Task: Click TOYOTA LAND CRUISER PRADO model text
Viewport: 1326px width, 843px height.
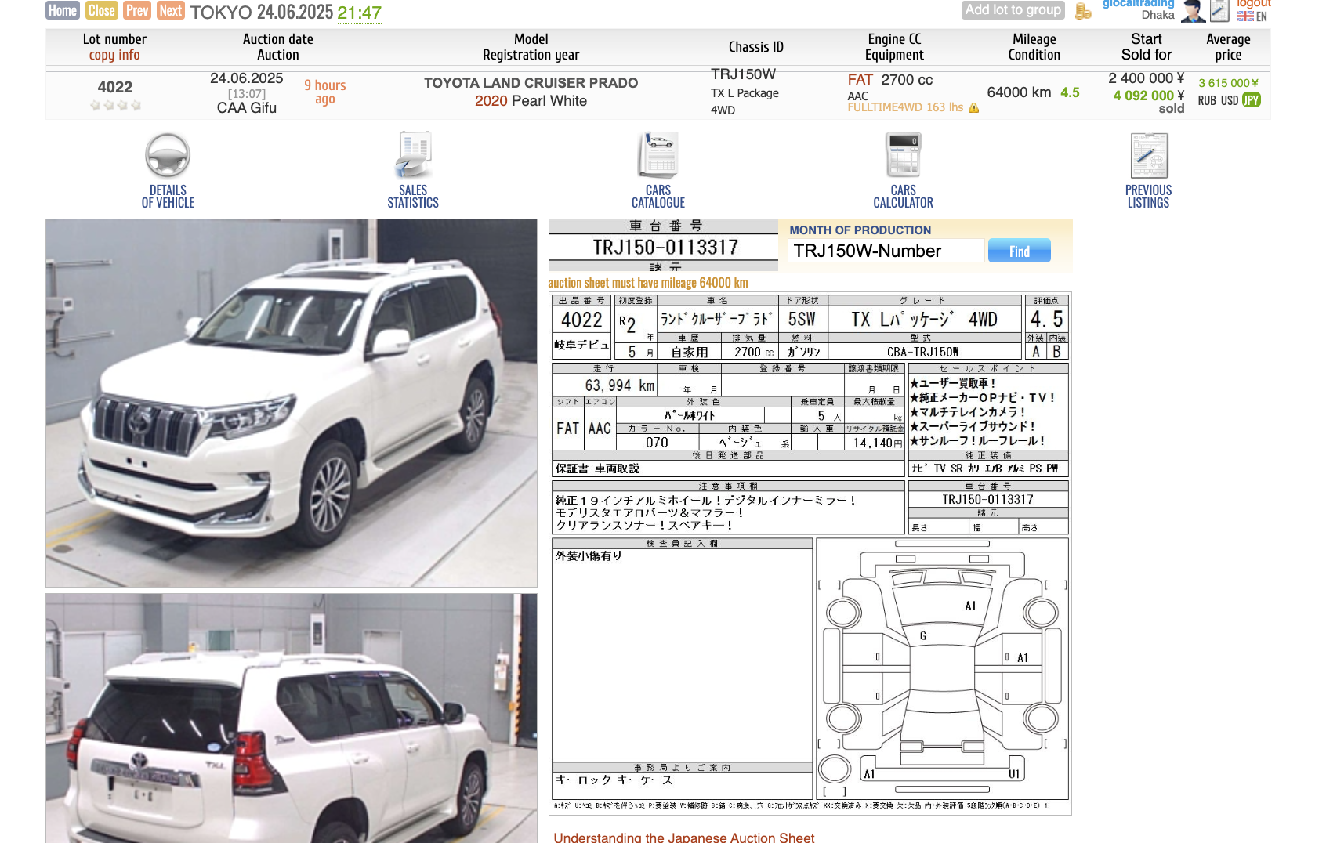Action: coord(531,83)
